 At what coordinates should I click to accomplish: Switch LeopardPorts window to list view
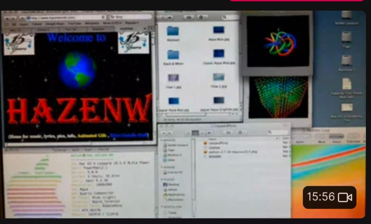(x=195, y=133)
